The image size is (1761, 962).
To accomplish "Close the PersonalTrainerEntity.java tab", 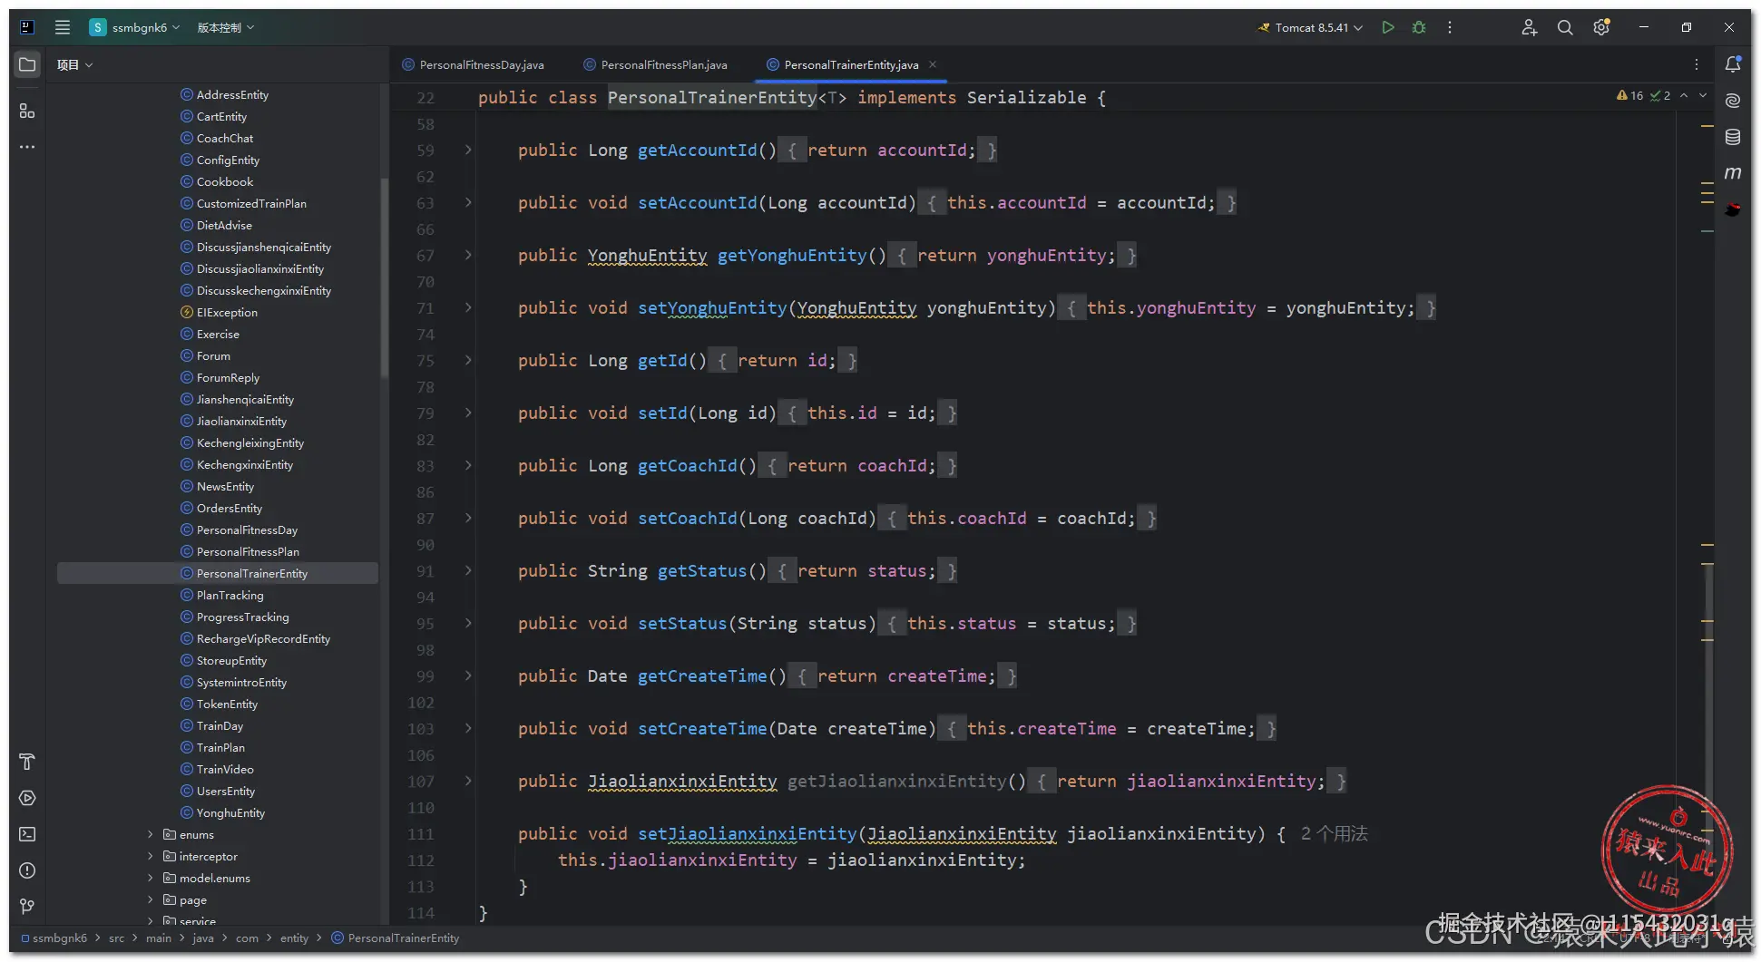I will (x=933, y=64).
